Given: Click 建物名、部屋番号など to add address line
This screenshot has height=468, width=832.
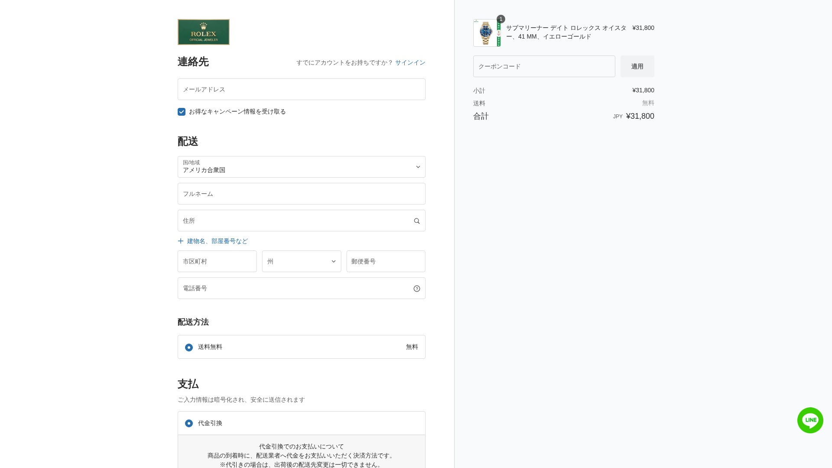Looking at the screenshot, I should click(x=218, y=241).
